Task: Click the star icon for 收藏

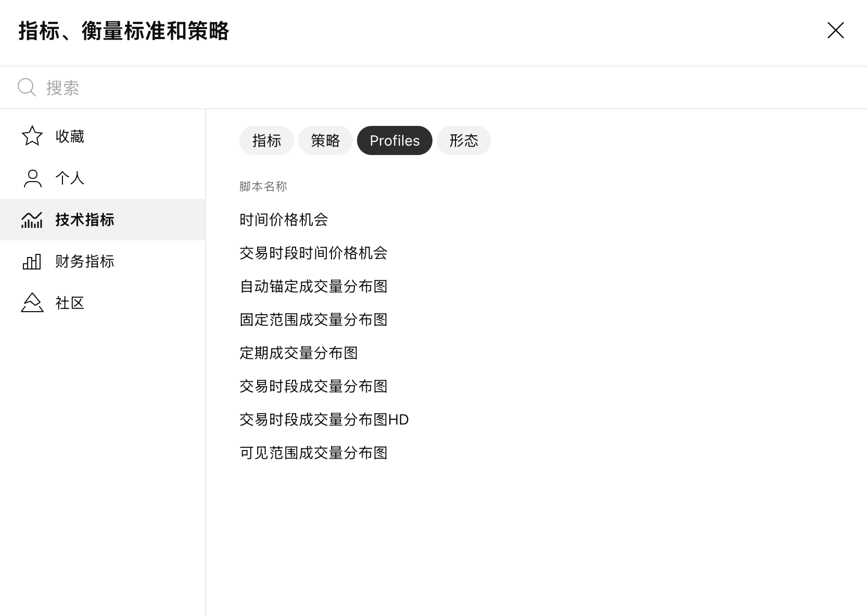Action: point(32,136)
